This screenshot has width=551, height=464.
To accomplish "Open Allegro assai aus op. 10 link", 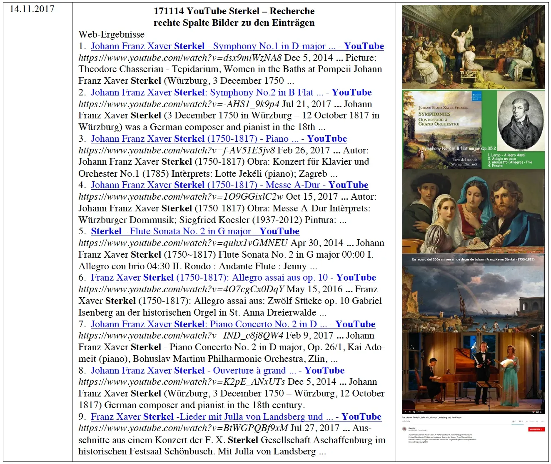I will (x=233, y=278).
